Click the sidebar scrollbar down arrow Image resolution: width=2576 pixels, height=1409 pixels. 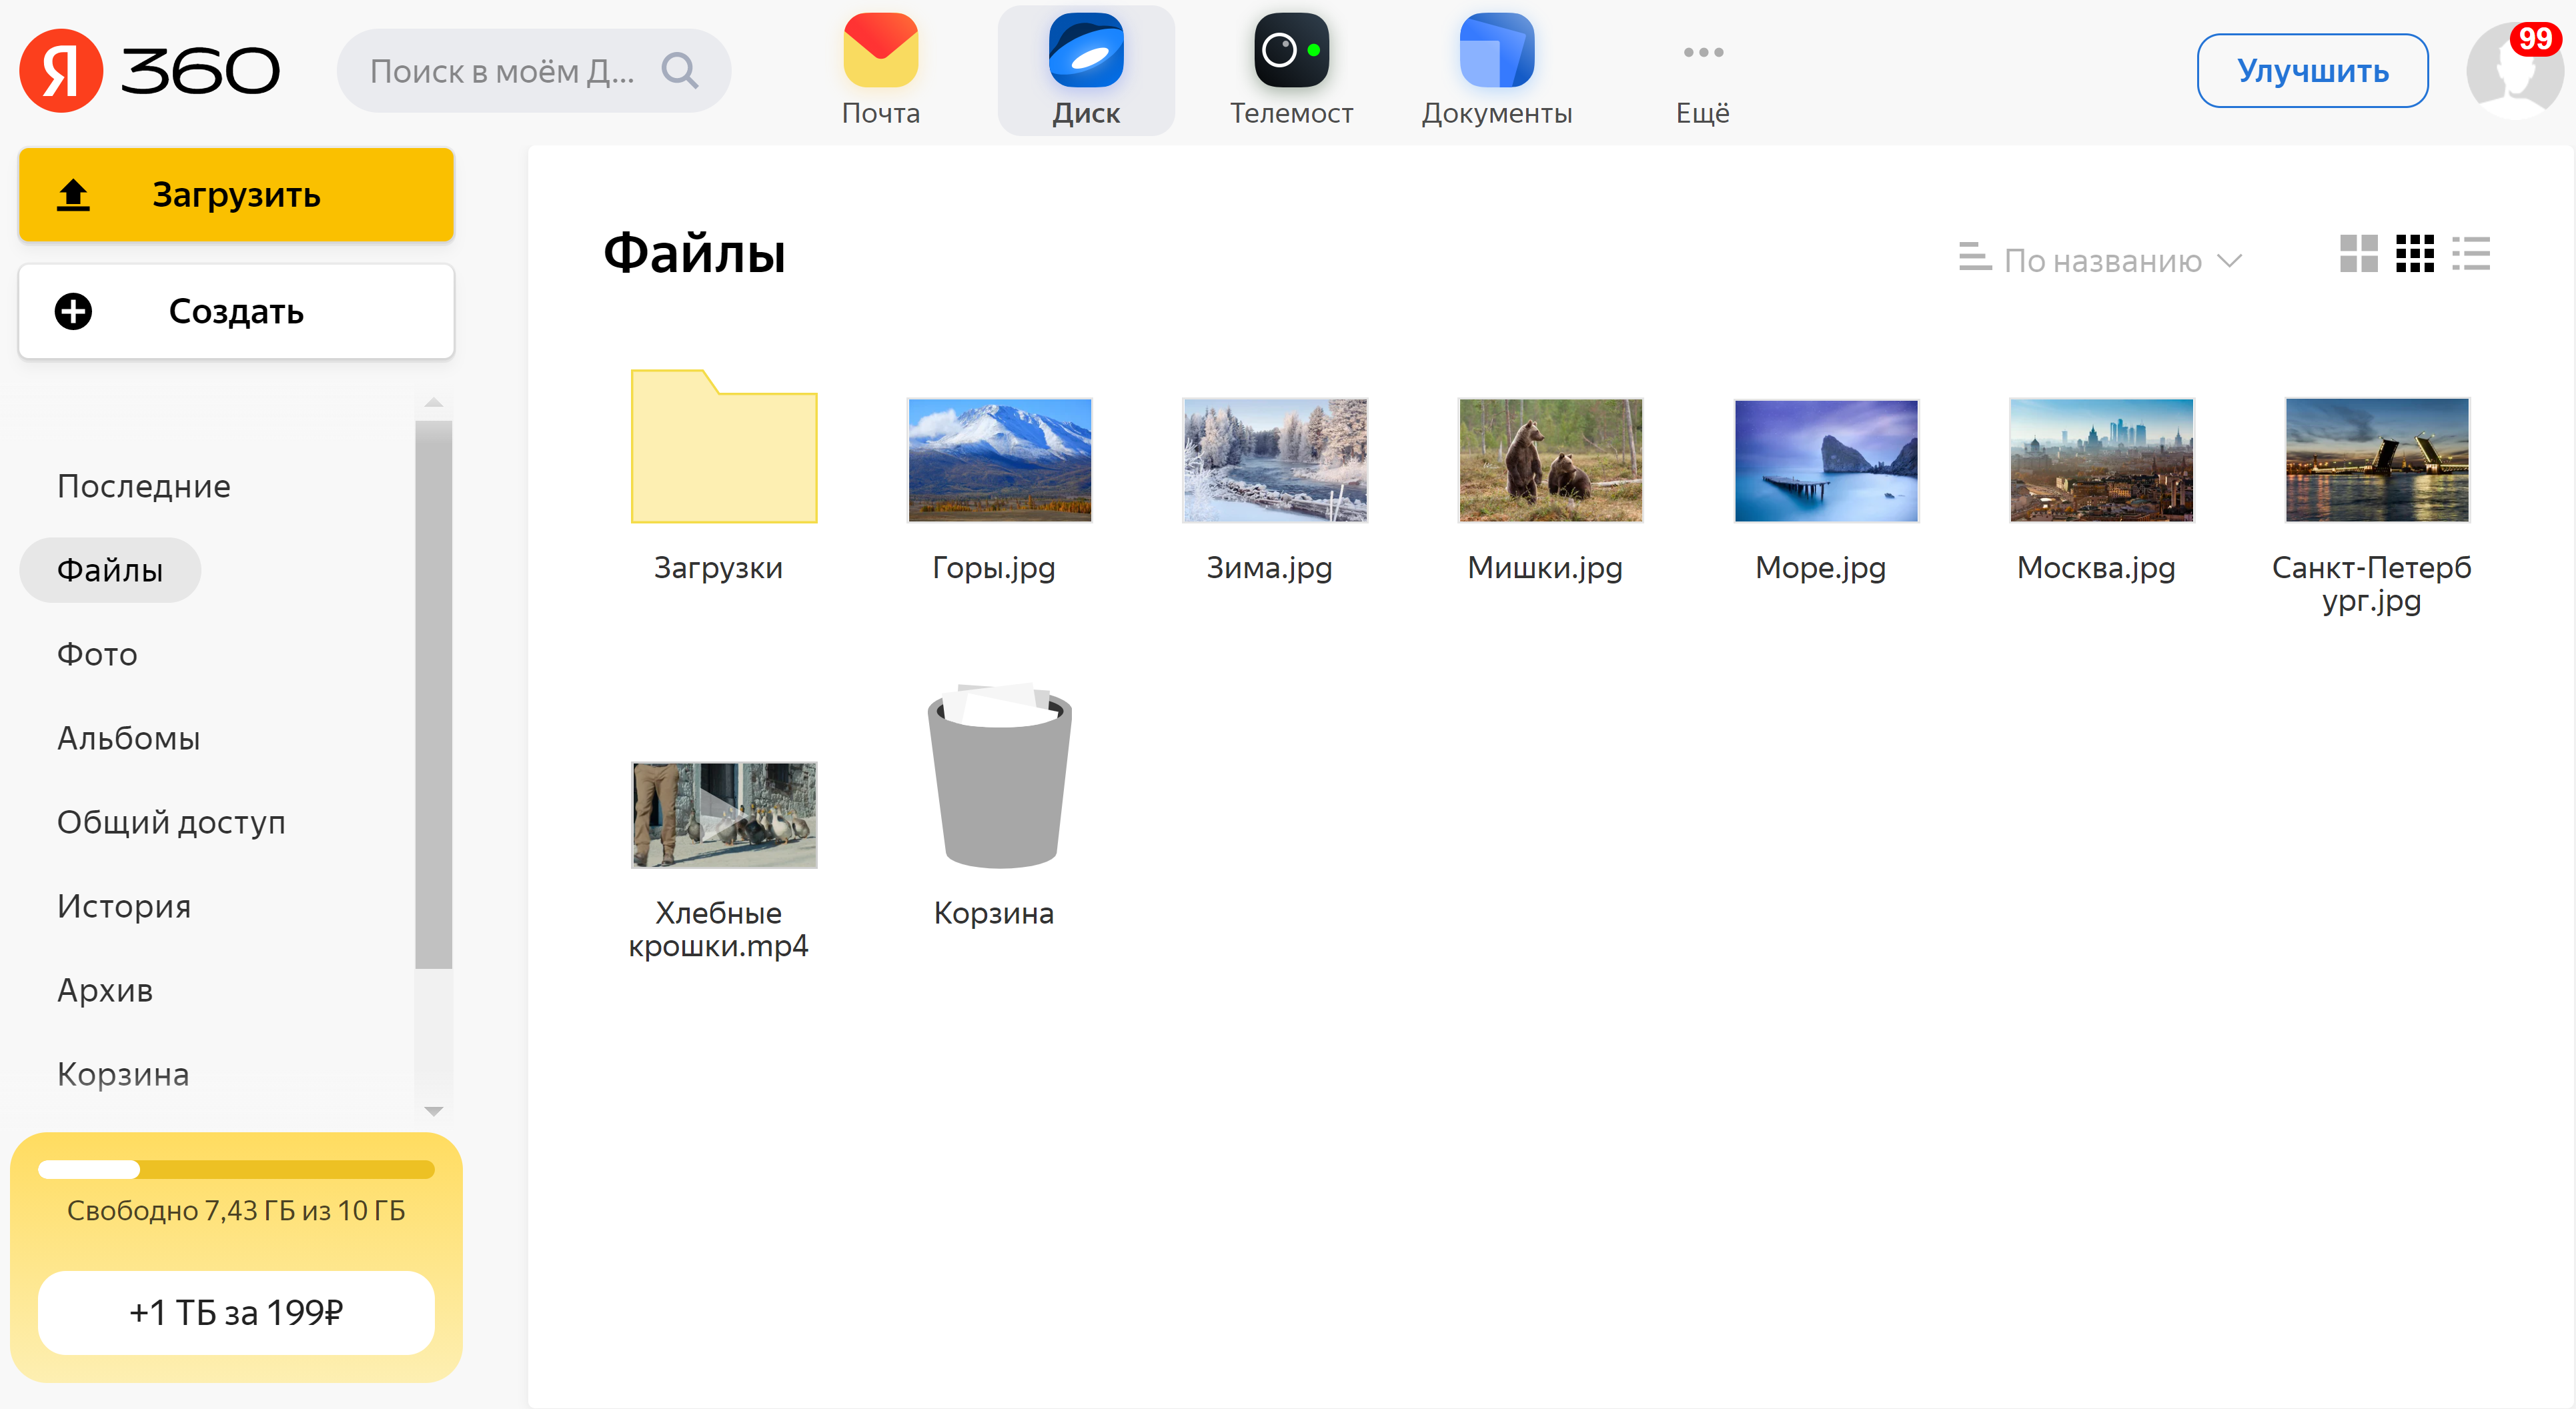[433, 1110]
